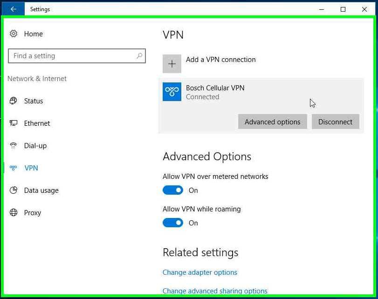The width and height of the screenshot is (378, 299).
Task: Disconnect the Bosch Cellular VPN
Action: (x=335, y=122)
